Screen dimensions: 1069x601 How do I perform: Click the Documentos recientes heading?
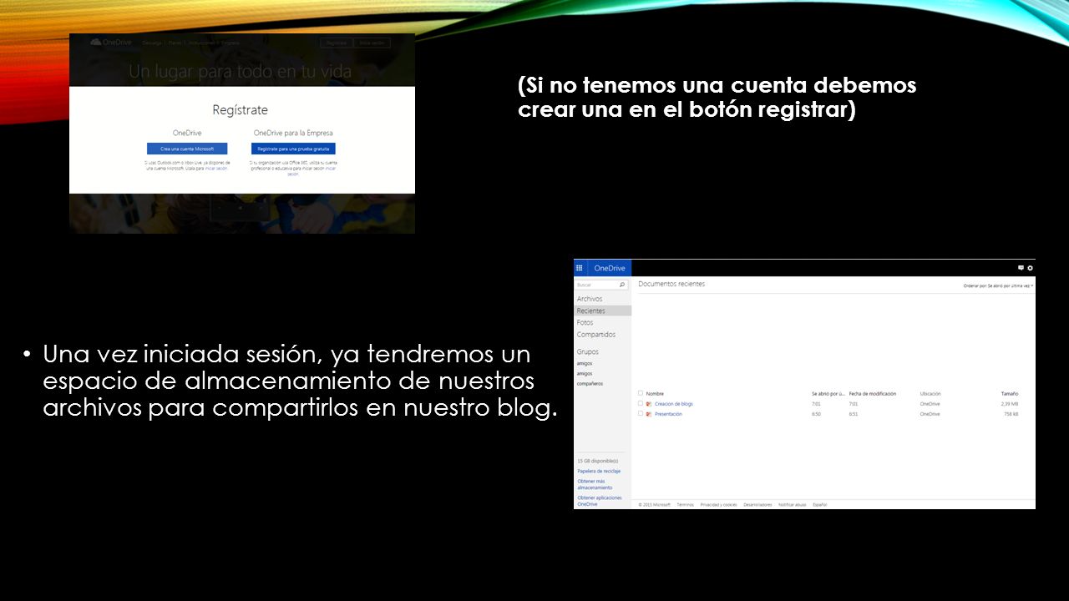[671, 284]
